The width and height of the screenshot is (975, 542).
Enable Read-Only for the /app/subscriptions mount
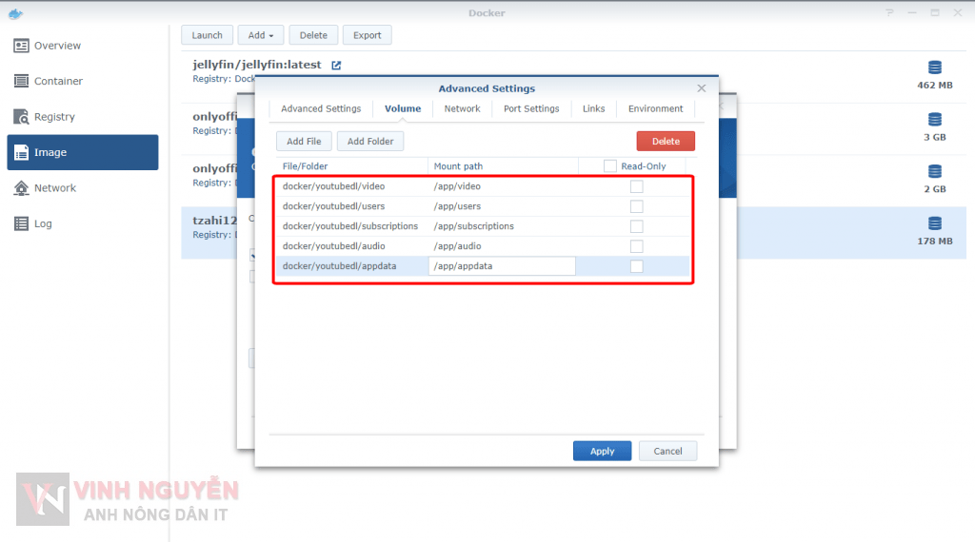coord(636,226)
